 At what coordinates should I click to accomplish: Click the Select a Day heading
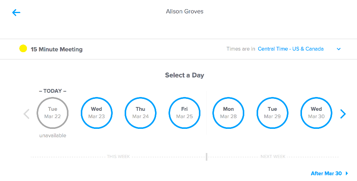[x=185, y=75]
